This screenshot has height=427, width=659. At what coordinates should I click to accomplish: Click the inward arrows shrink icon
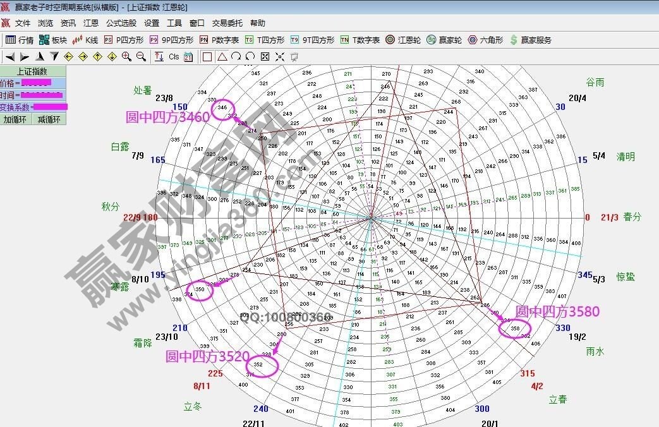(x=279, y=57)
